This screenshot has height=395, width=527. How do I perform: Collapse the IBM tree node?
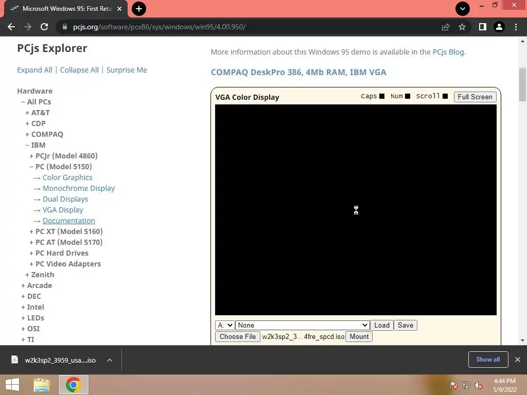(36, 145)
